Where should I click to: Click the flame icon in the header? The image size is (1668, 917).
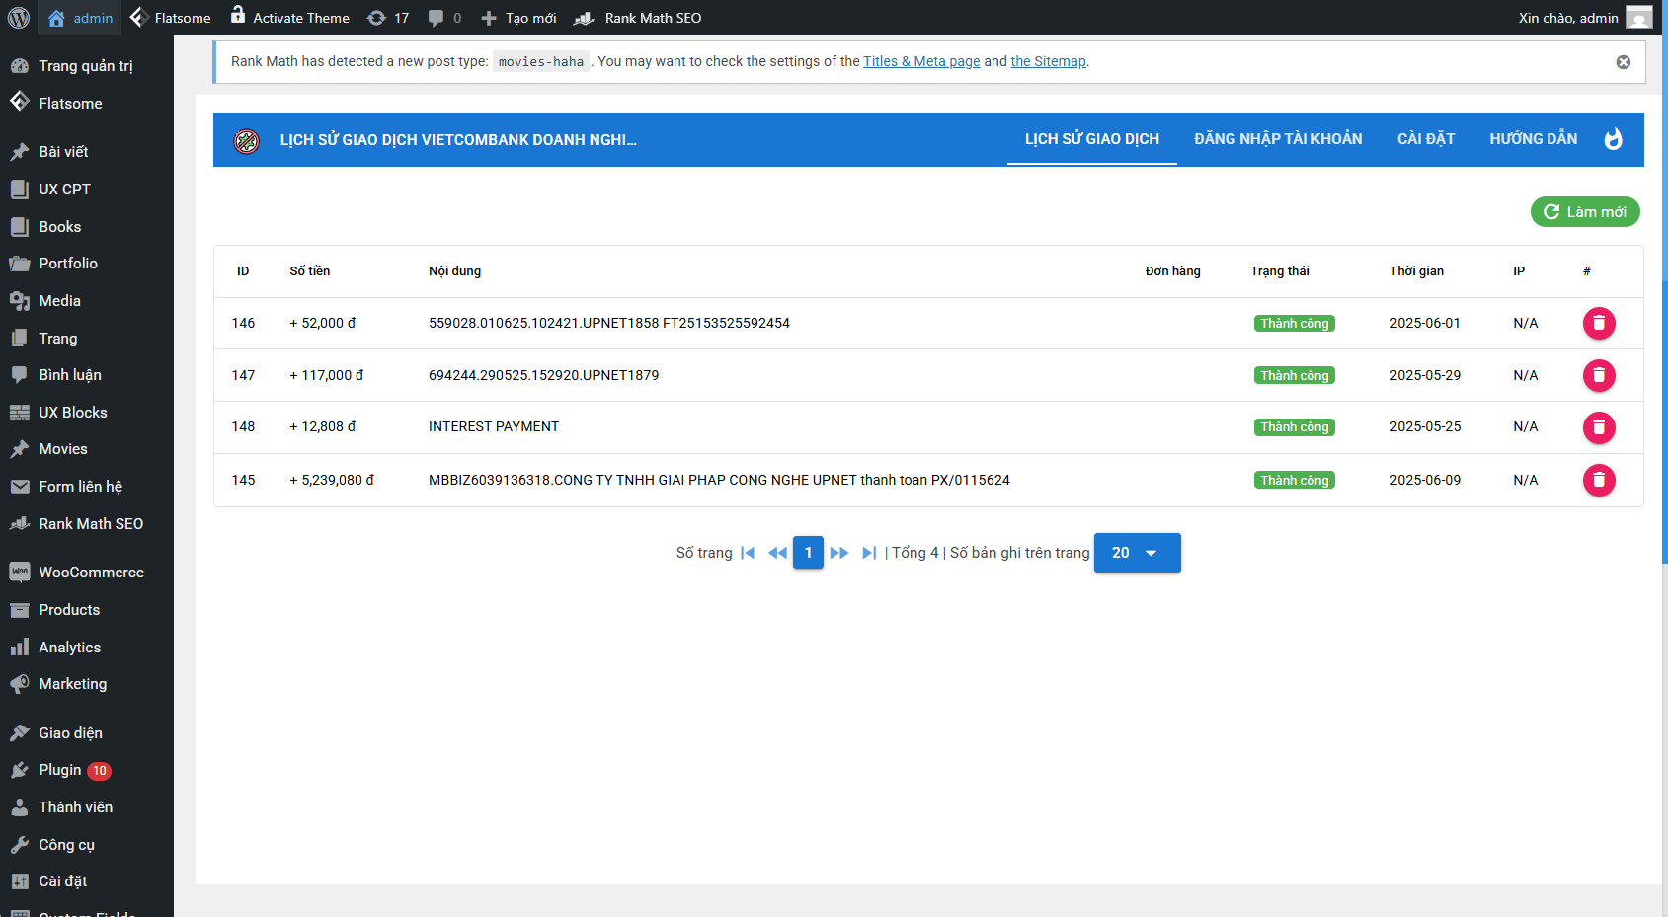[1614, 139]
